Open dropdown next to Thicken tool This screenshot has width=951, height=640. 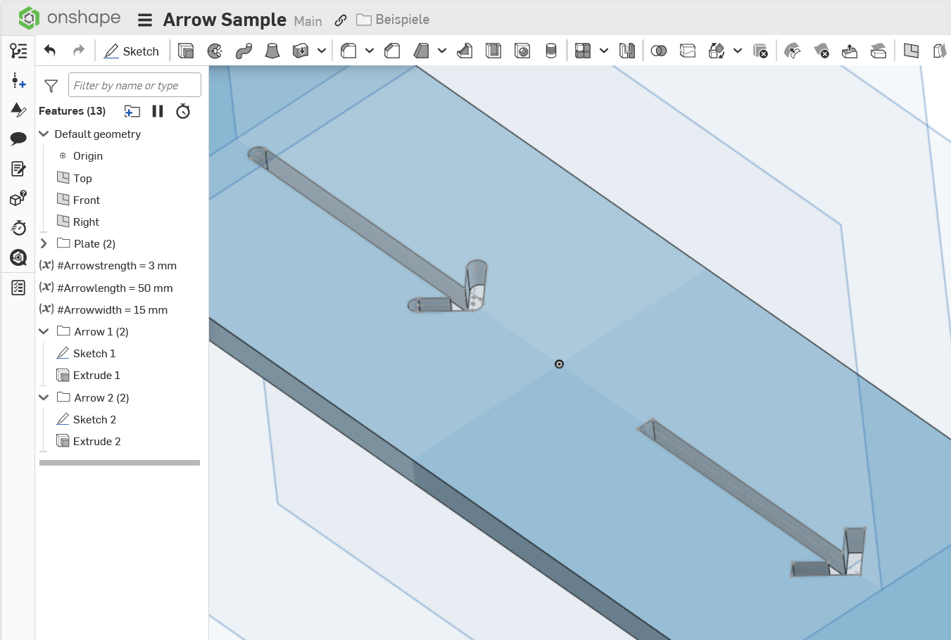point(322,51)
